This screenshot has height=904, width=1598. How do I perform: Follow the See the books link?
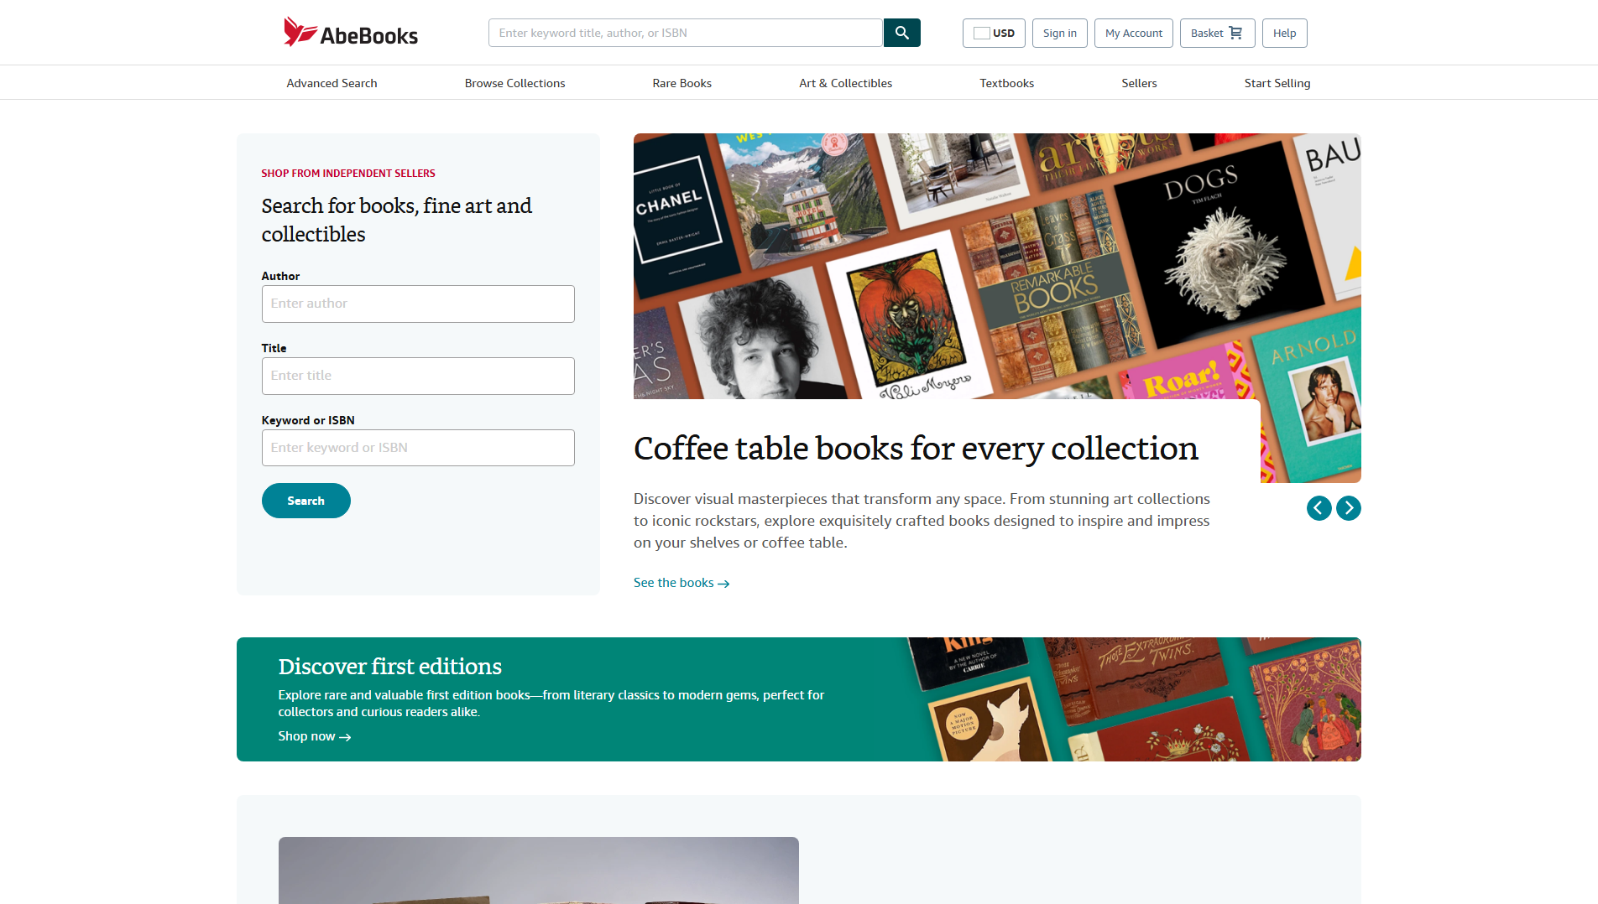tap(681, 583)
